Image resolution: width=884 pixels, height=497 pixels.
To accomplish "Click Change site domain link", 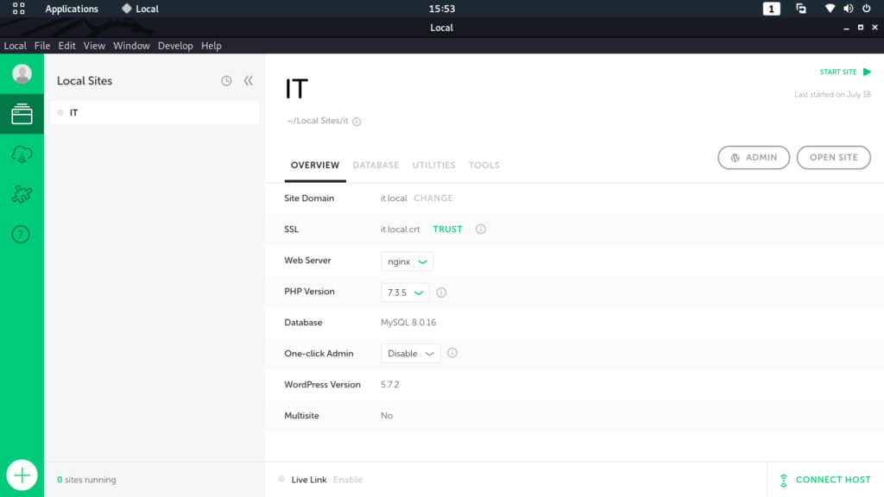I will (x=433, y=198).
